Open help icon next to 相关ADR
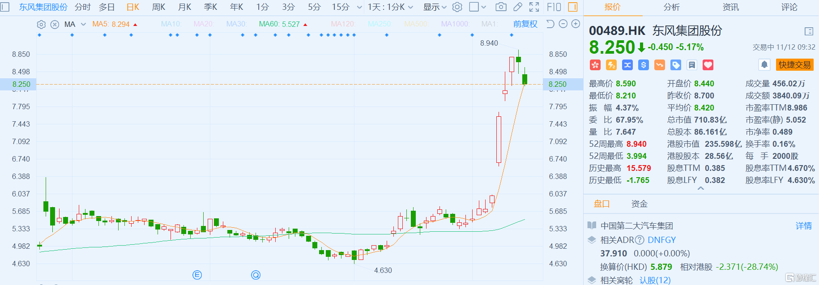819x285 pixels. click(640, 240)
